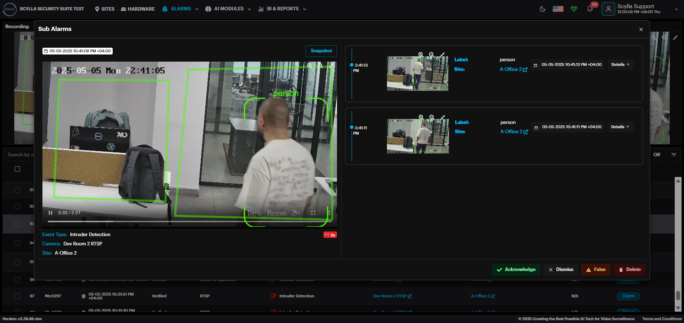Enter fullscreen on the alarm video
The image size is (684, 323).
click(313, 213)
